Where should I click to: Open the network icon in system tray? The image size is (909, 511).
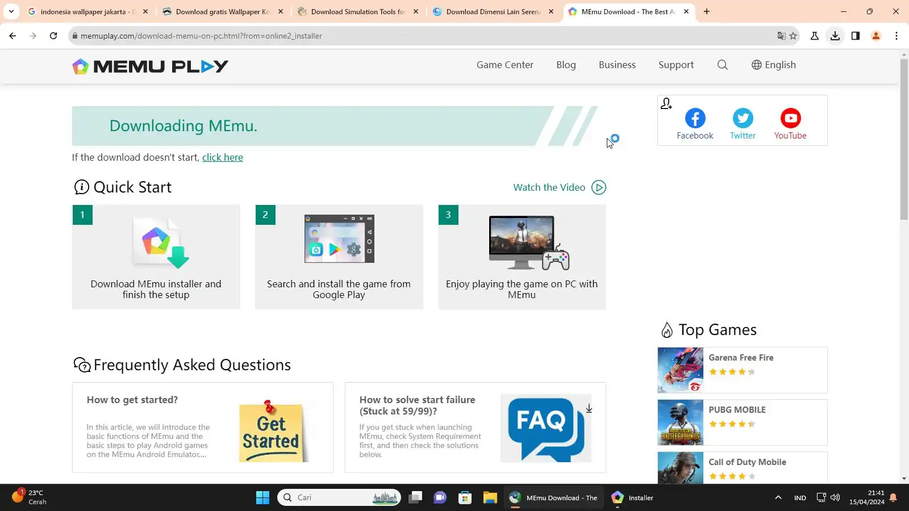821,498
